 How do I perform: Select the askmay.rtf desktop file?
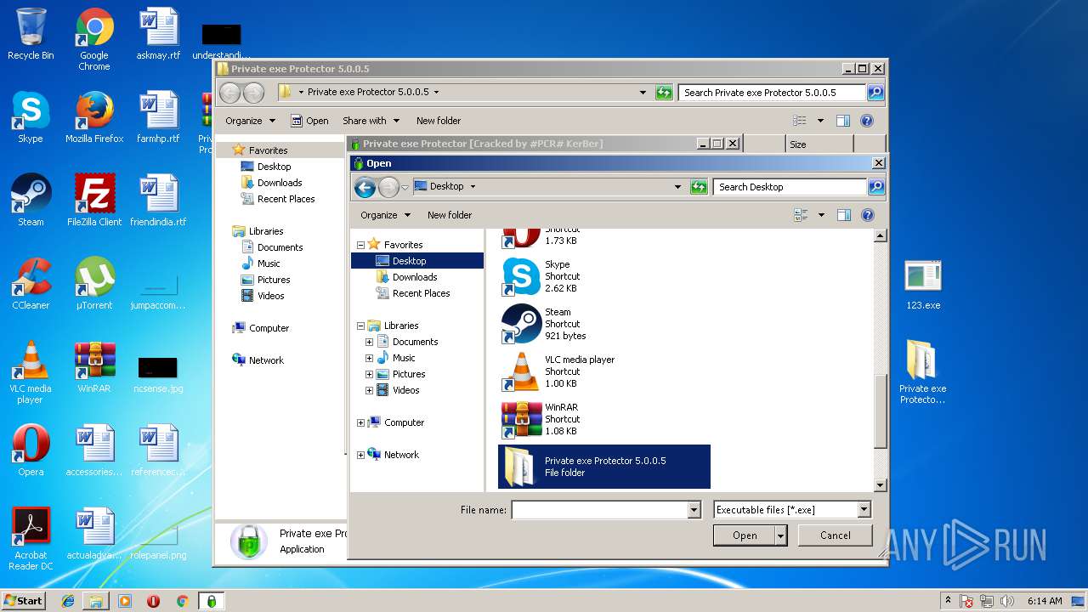click(x=158, y=34)
